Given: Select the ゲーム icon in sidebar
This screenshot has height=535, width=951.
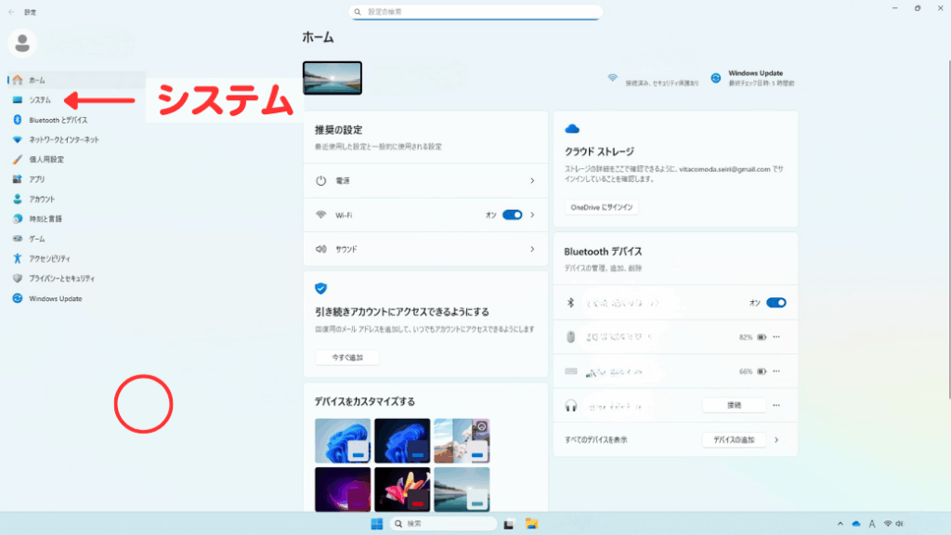Looking at the screenshot, I should (18, 239).
